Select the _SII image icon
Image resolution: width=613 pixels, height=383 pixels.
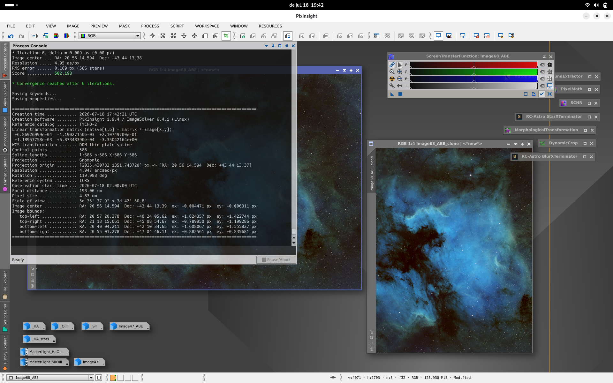(92, 326)
